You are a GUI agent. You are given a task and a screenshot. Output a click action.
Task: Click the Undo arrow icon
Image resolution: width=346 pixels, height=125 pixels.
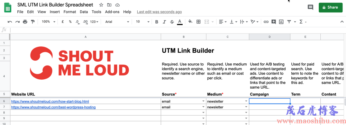[x=10, y=22]
